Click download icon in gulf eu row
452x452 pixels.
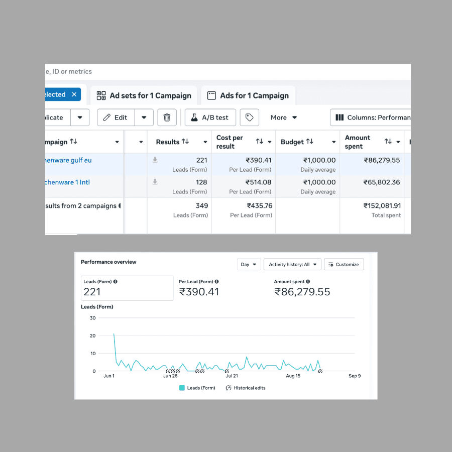(155, 160)
